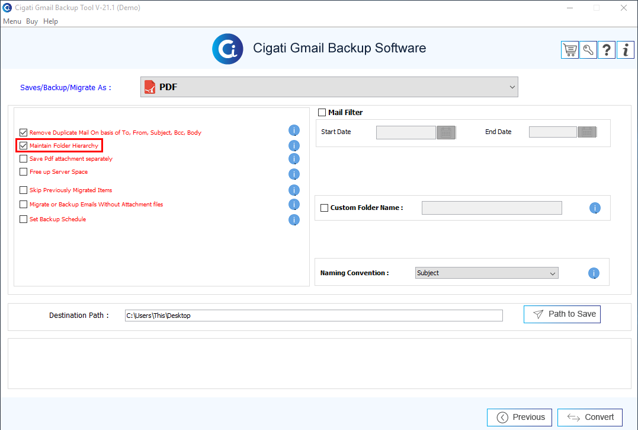
Task: Close the Cigati Gmail Backup window
Action: (623, 8)
